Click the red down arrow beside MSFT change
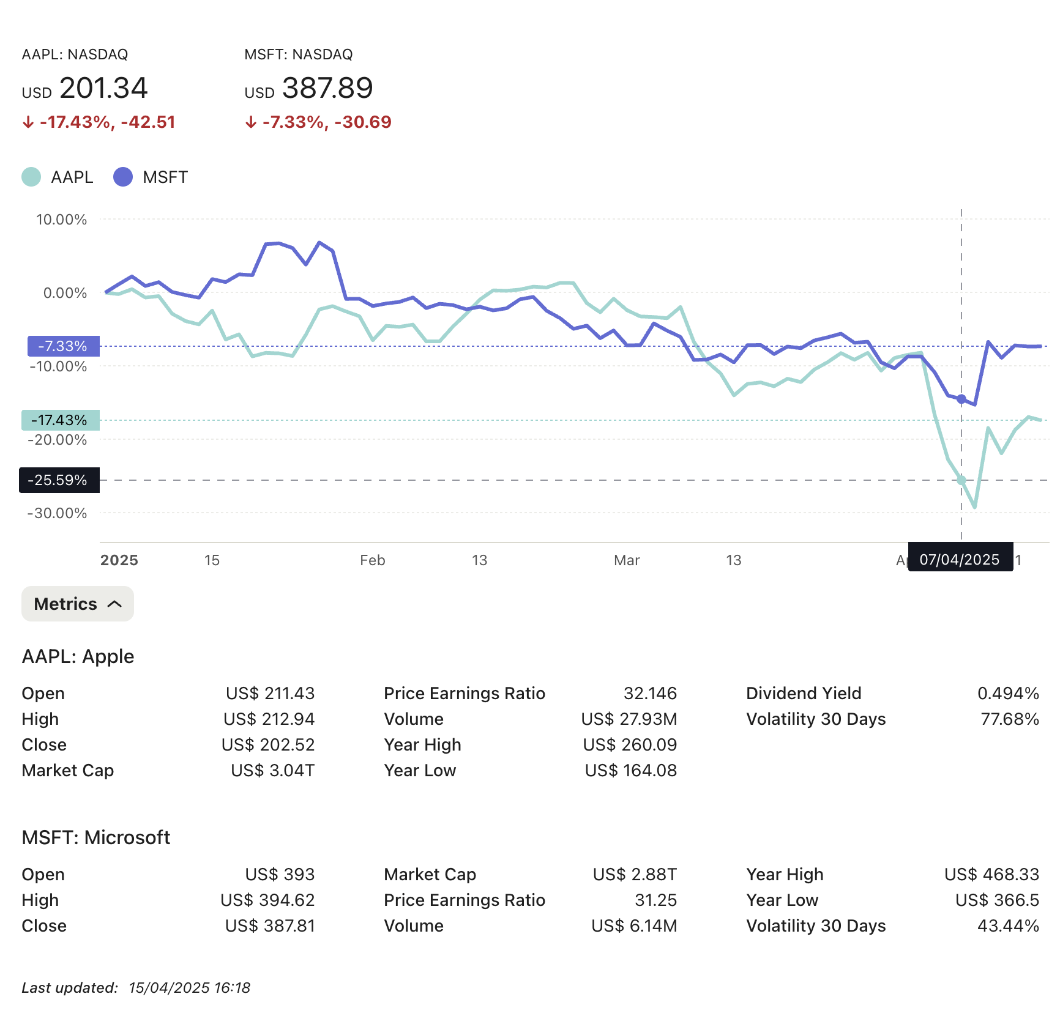 coord(251,122)
